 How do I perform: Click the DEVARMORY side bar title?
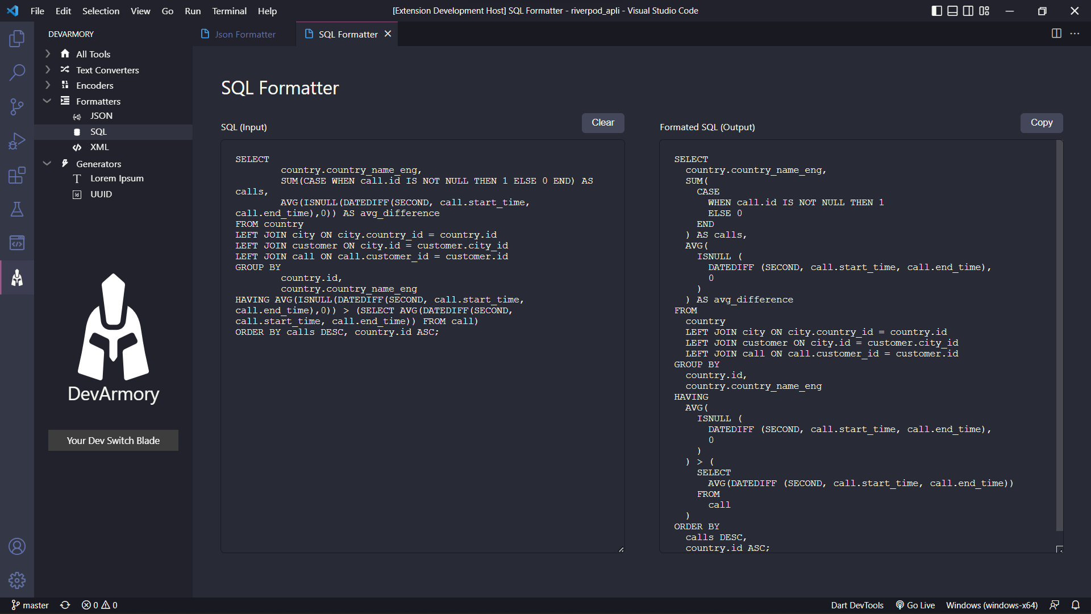71,34
